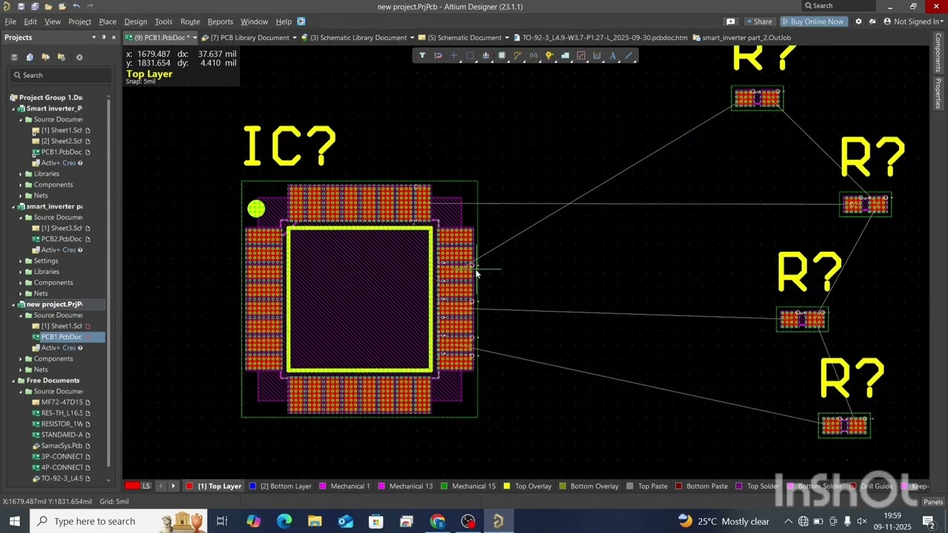Open File Explorer from taskbar
Image resolution: width=948 pixels, height=533 pixels.
coord(315,521)
